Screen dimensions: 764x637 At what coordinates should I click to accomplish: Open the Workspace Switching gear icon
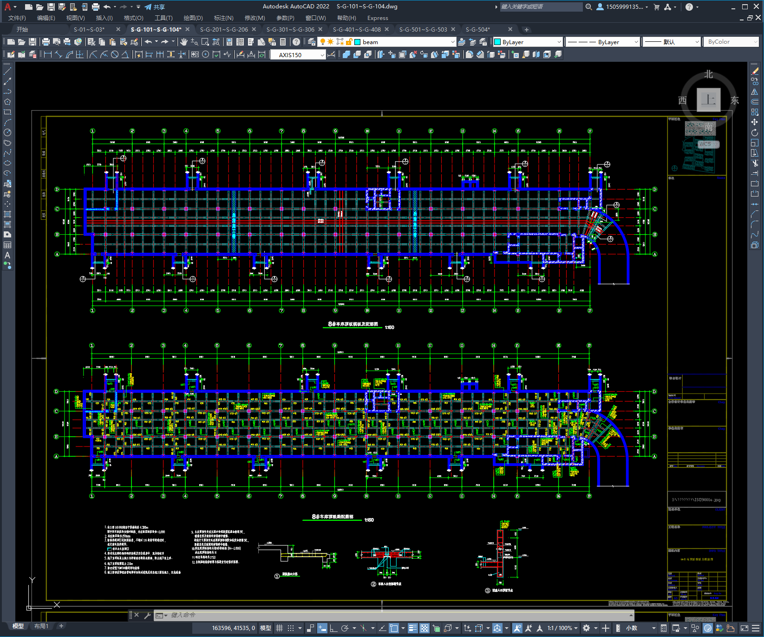click(587, 628)
